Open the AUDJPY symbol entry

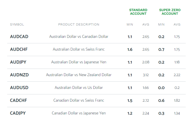click(x=18, y=62)
